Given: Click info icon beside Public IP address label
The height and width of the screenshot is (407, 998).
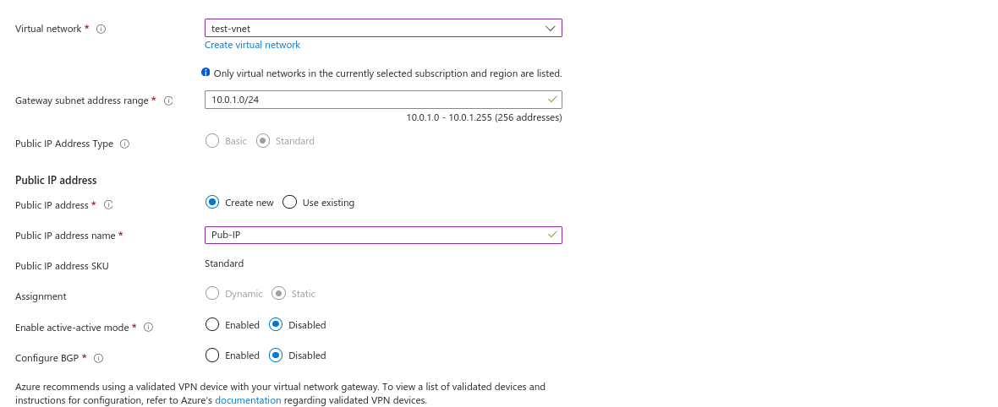Looking at the screenshot, I should tap(108, 205).
